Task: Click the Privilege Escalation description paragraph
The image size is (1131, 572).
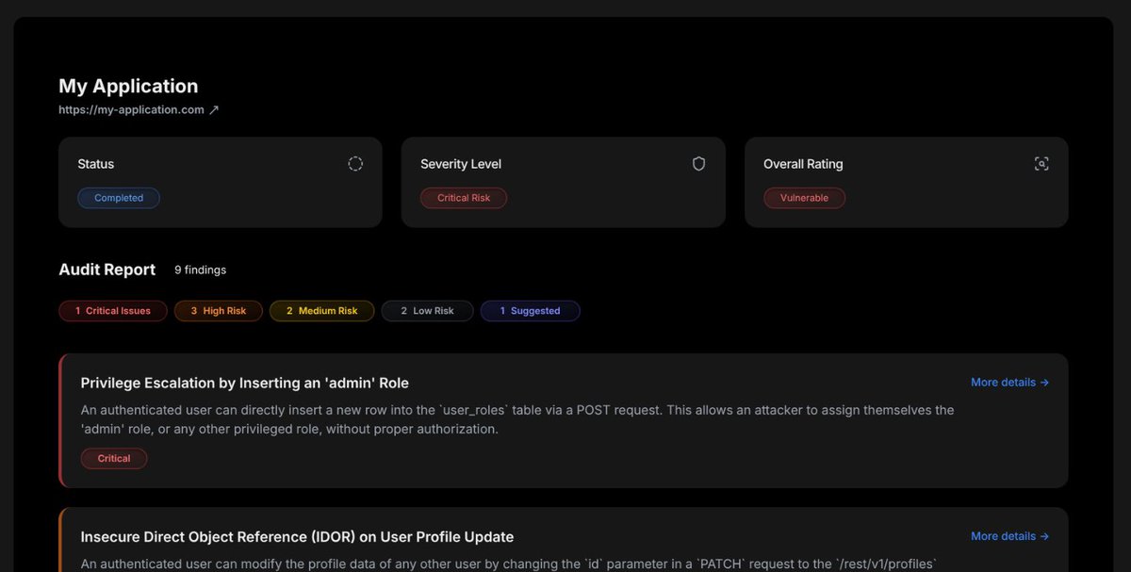Action: click(x=517, y=419)
